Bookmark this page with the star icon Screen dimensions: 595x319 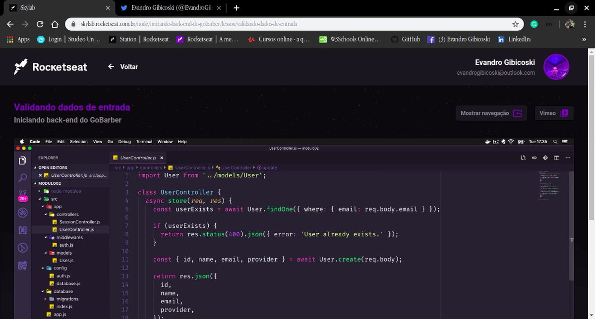516,24
